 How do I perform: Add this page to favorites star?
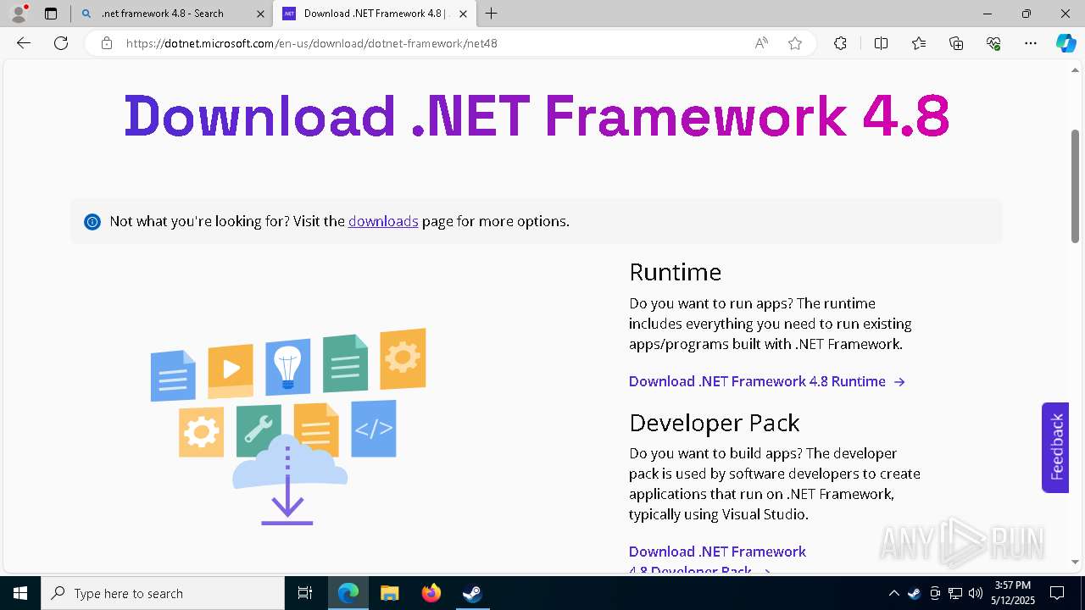pyautogui.click(x=795, y=43)
